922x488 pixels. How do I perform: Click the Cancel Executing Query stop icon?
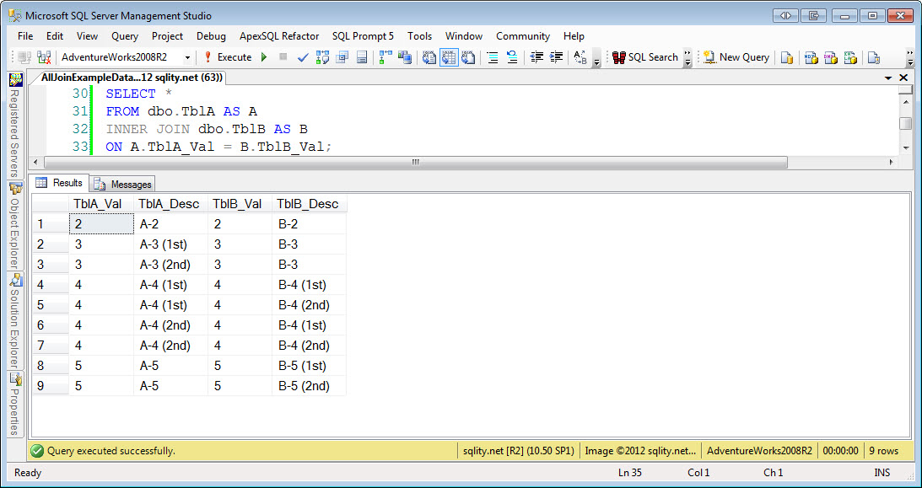tap(283, 57)
